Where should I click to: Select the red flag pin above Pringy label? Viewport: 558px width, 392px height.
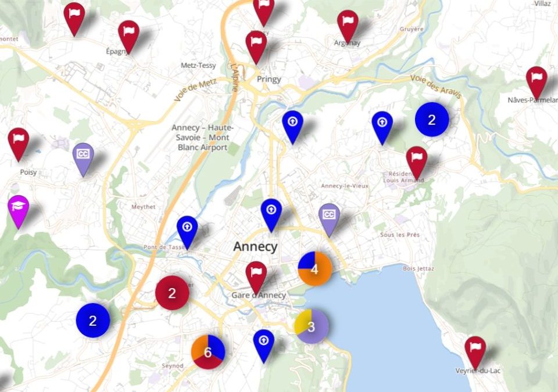[x=256, y=45]
